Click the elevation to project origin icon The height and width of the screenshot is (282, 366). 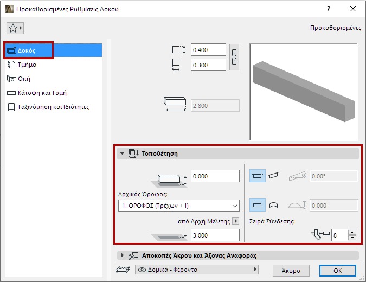[x=169, y=235]
